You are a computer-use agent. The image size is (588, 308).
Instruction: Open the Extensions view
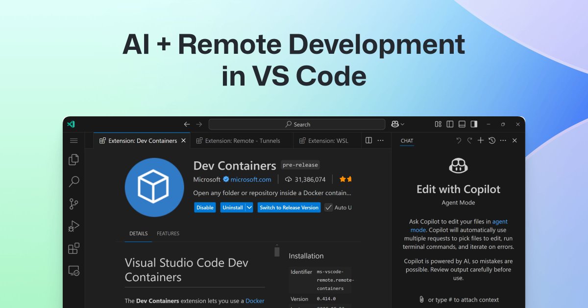tap(73, 248)
